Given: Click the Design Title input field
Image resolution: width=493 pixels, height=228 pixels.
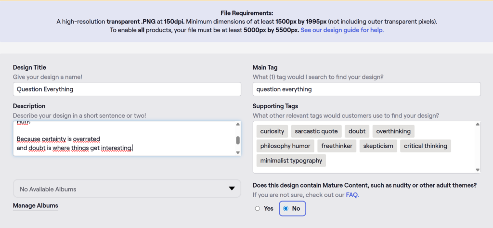Looking at the screenshot, I should pos(127,89).
